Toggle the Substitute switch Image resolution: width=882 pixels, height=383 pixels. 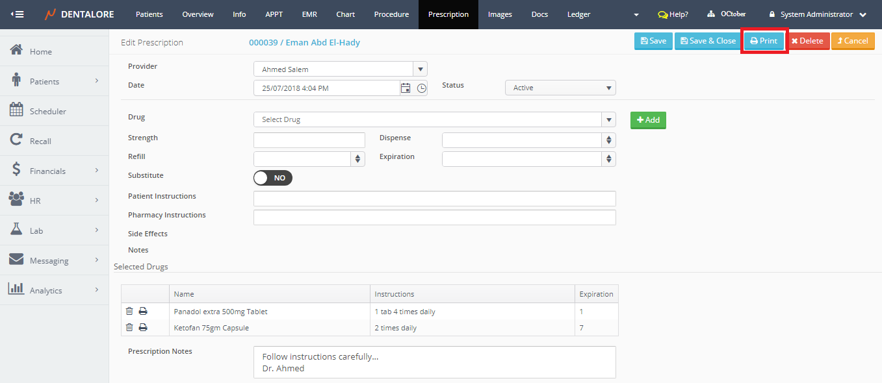[273, 178]
